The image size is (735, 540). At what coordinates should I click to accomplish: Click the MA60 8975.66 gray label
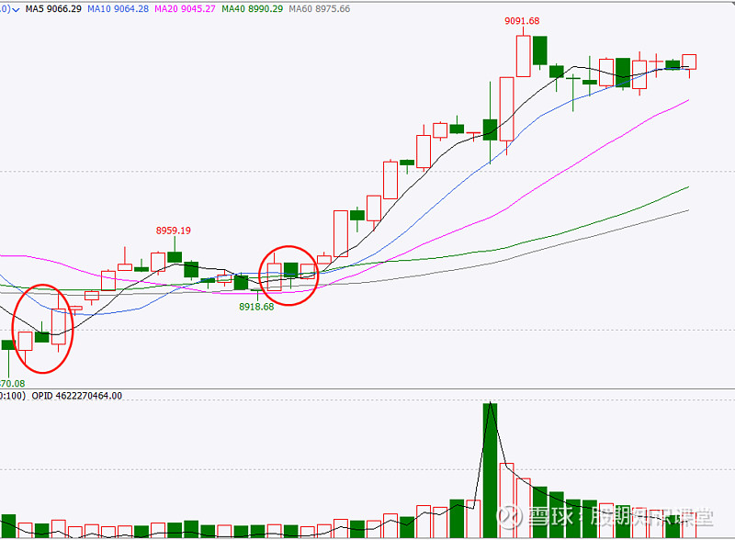(319, 8)
